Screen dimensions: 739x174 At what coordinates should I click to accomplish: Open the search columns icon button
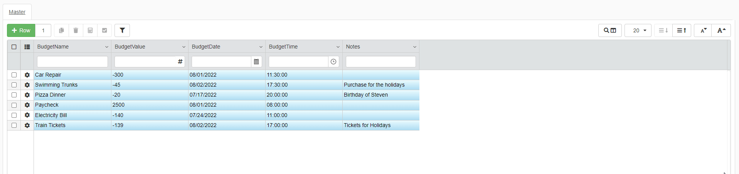[609, 30]
